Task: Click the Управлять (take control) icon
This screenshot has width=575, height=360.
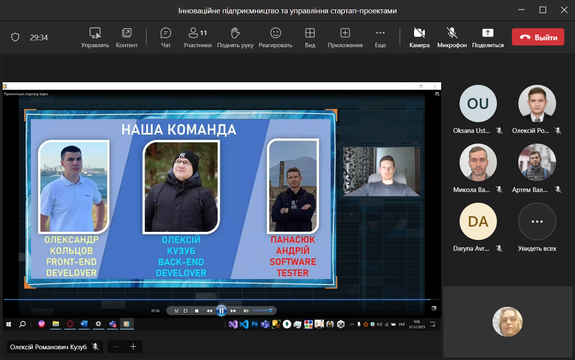Action: point(95,37)
